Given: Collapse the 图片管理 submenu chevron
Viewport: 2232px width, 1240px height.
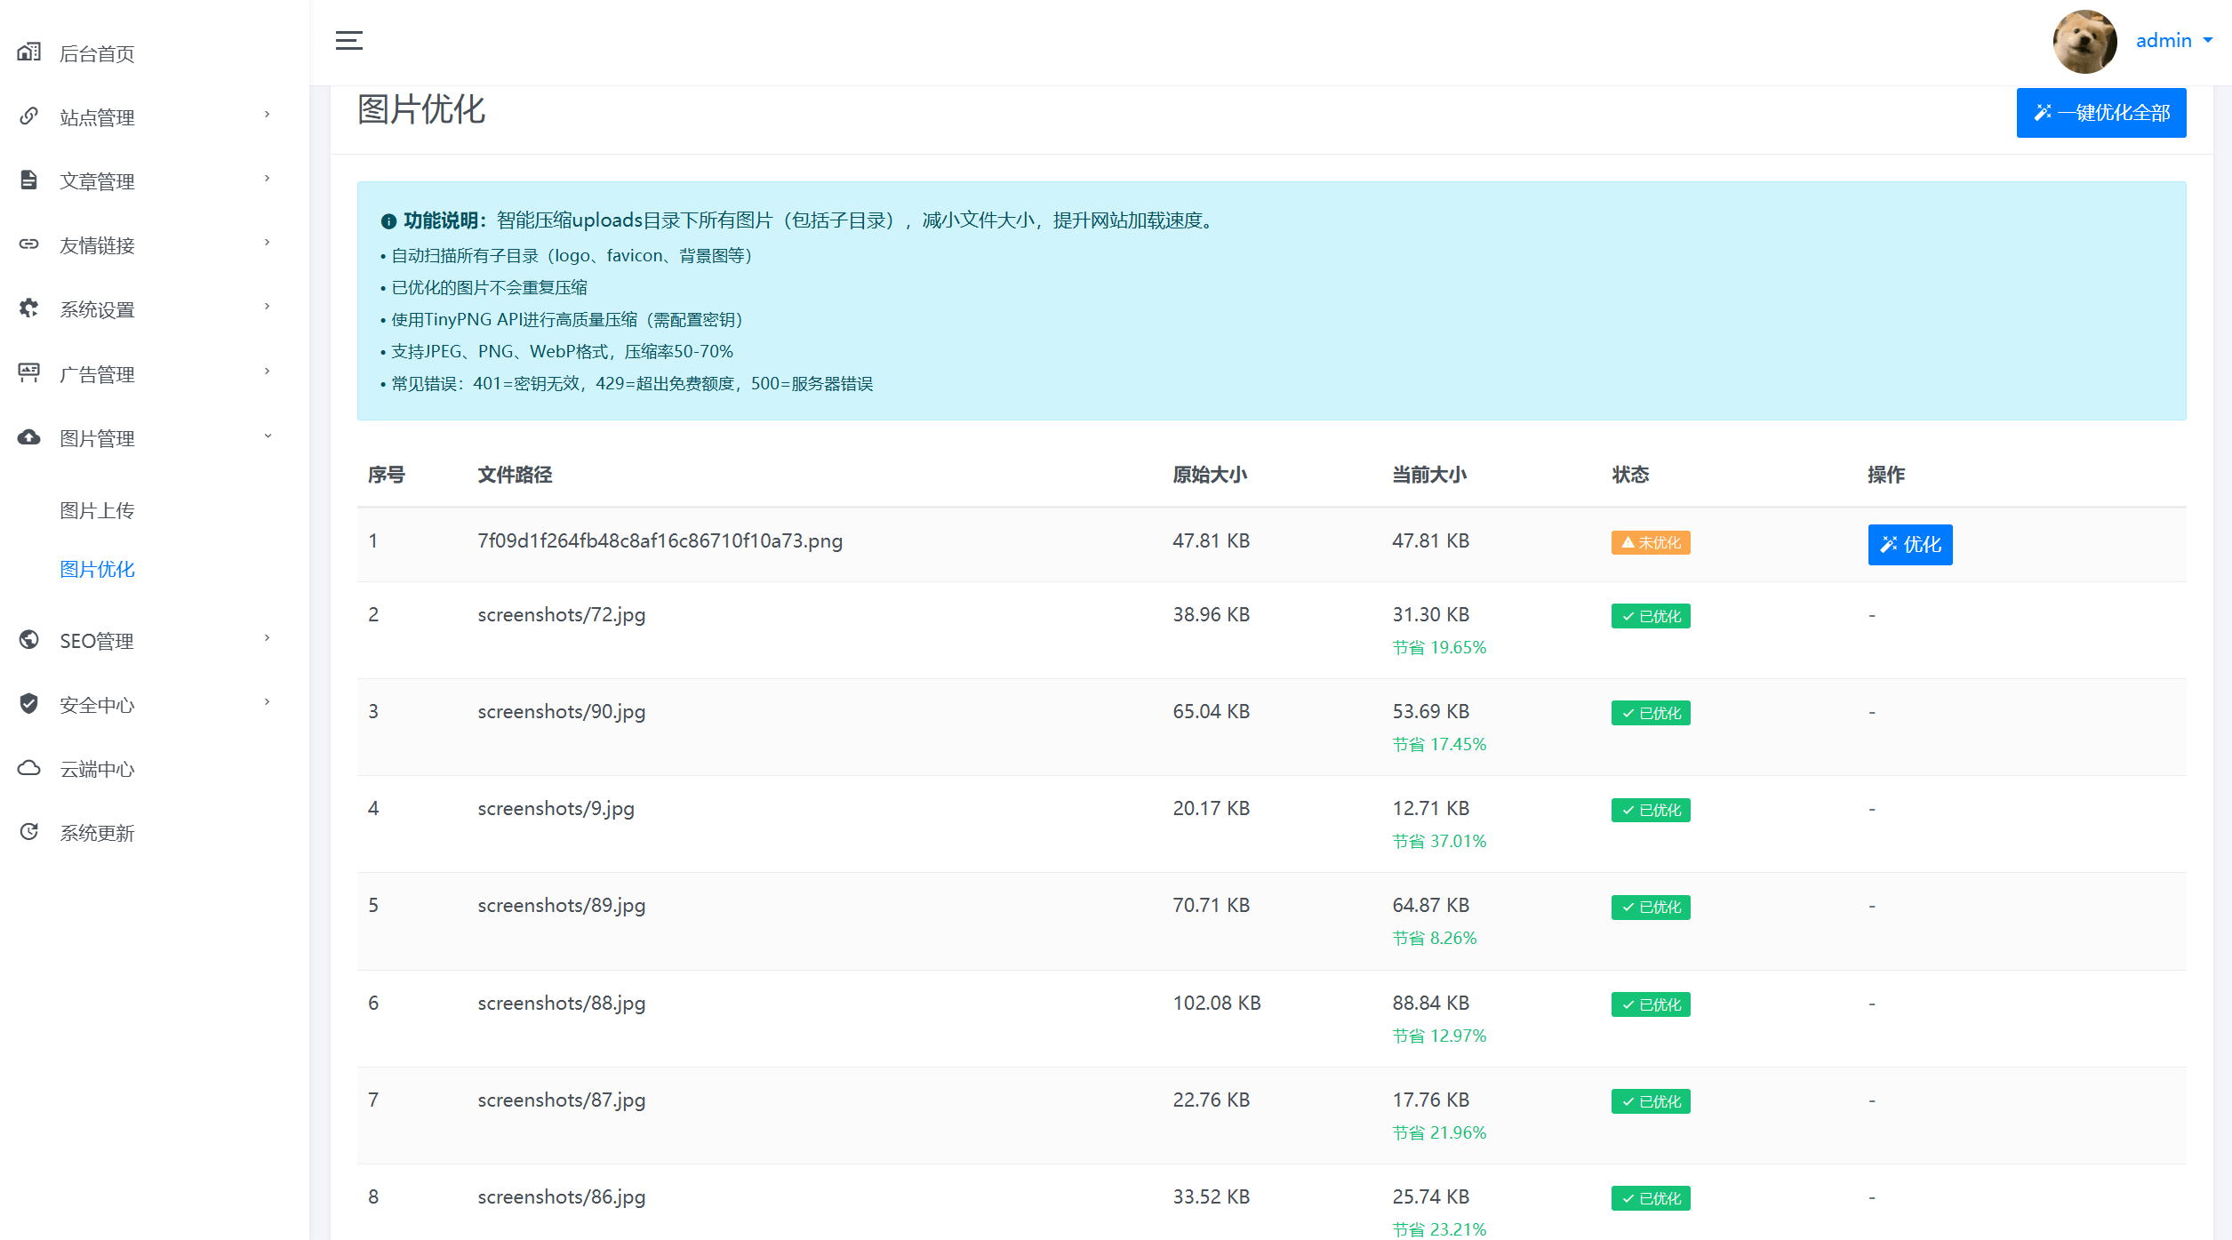Looking at the screenshot, I should (267, 436).
